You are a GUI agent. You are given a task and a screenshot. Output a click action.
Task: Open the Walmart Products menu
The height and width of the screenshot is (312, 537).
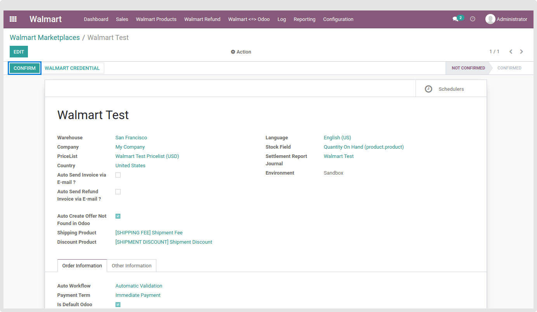click(156, 19)
